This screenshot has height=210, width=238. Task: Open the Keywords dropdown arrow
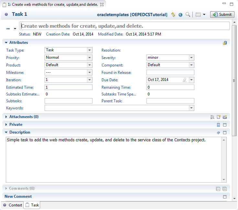191,108
